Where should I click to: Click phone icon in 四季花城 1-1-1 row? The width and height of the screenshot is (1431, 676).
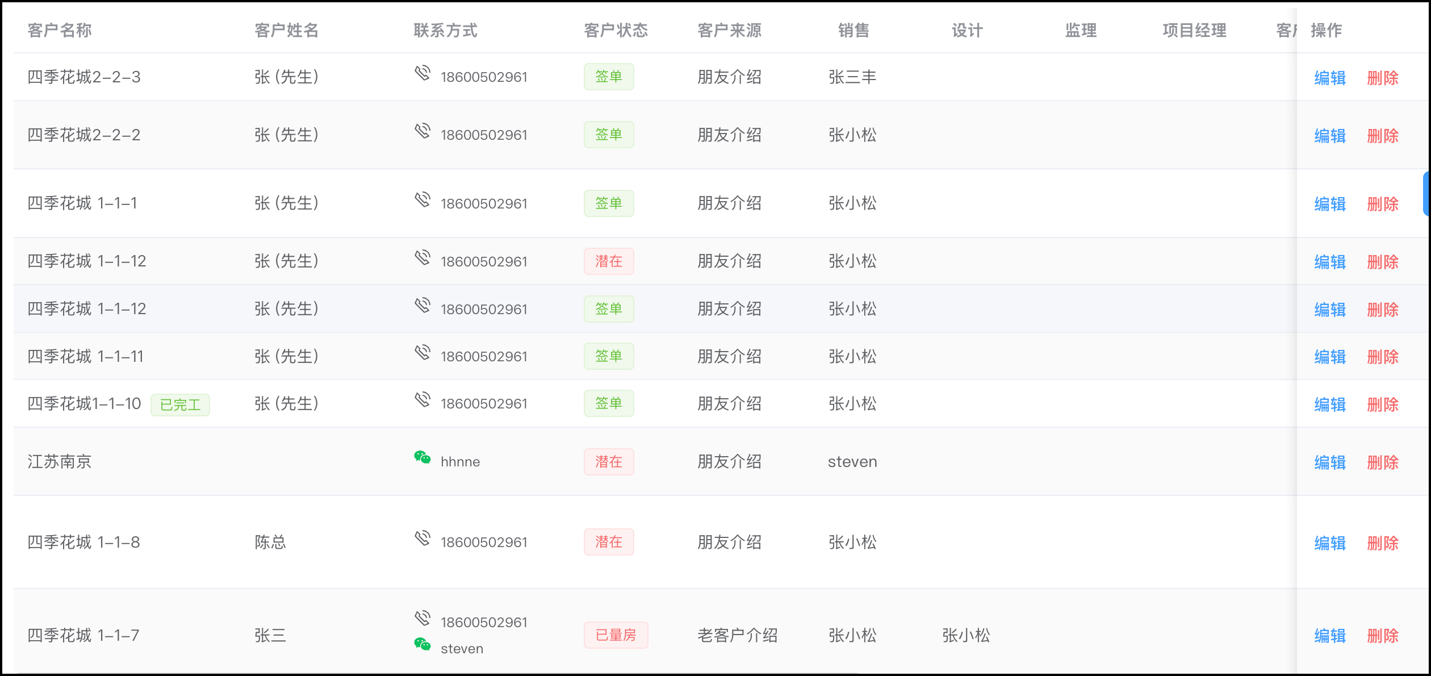click(x=422, y=199)
